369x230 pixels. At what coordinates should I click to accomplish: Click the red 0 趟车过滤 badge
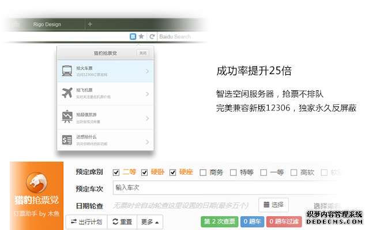(x=284, y=221)
